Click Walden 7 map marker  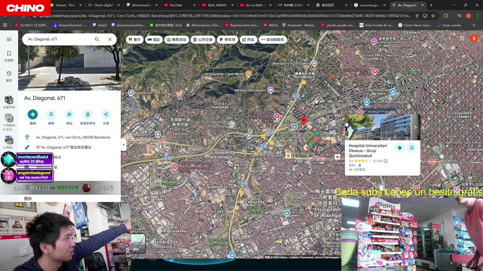coord(158,134)
